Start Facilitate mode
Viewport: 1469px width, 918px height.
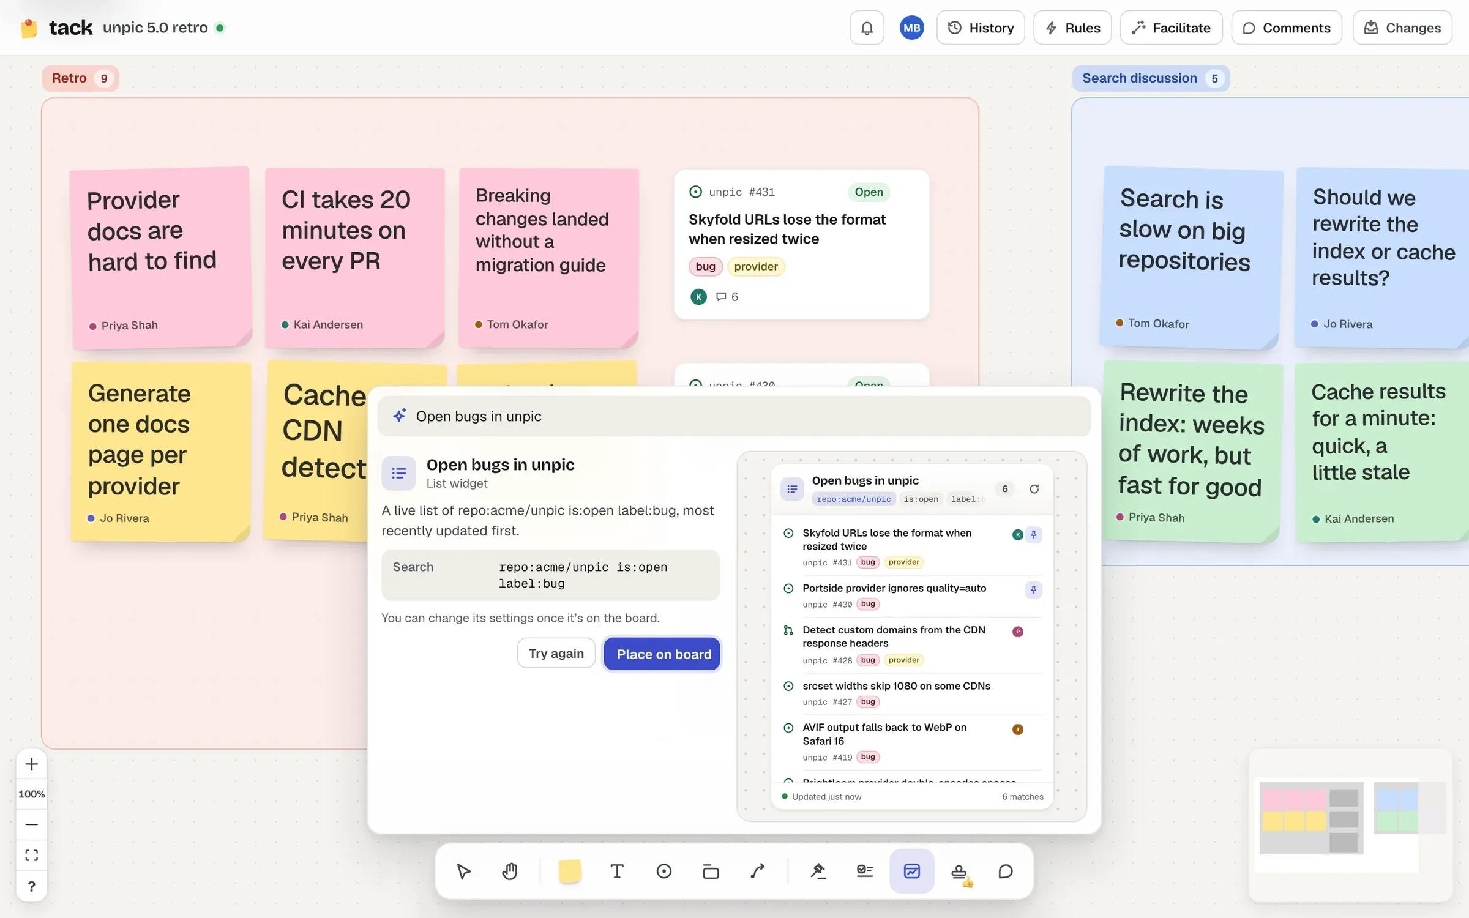pyautogui.click(x=1171, y=28)
